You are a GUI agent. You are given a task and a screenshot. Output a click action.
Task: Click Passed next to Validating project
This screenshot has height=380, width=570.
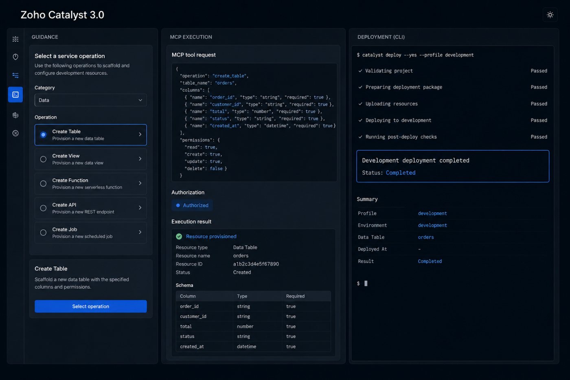click(x=539, y=71)
